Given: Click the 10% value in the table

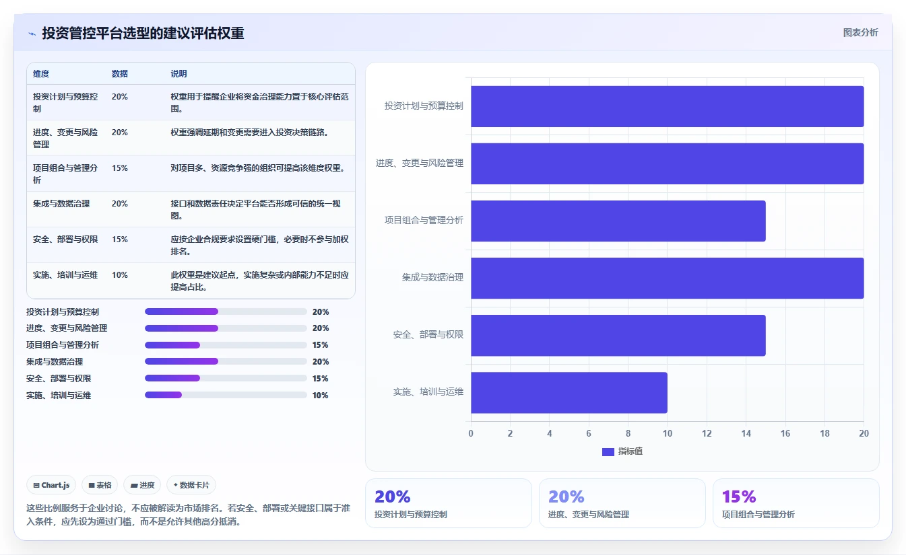Looking at the screenshot, I should pos(120,274).
